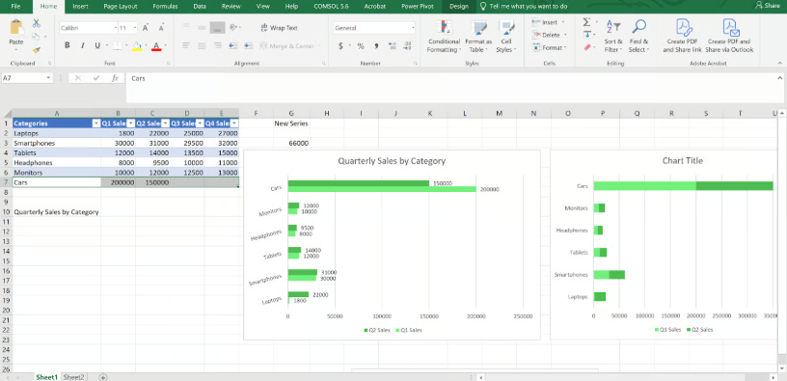Viewport: 787px width, 381px height.
Task: Click Increase Decimal icon
Action: pos(393,46)
